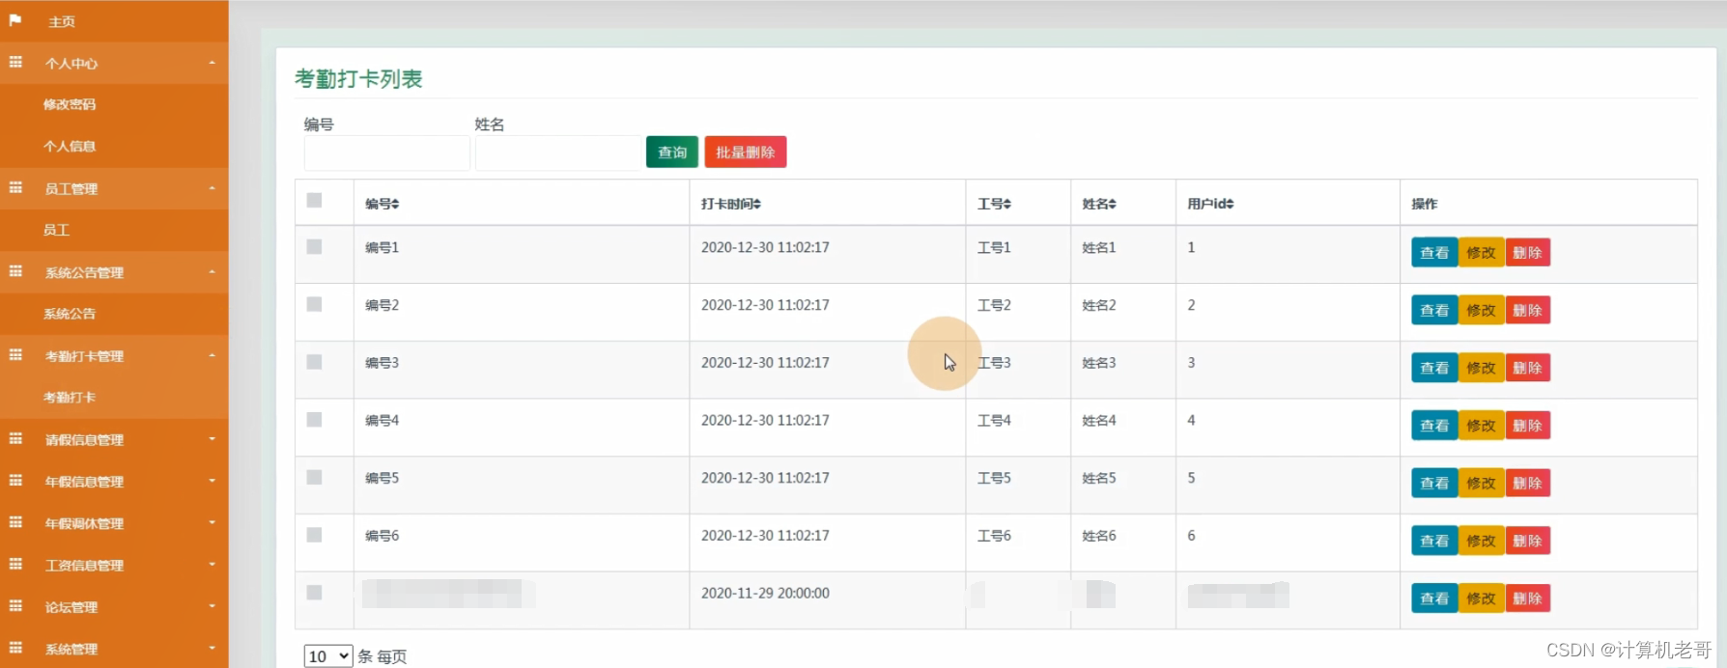Click 查看 button for 编号1 row
The image size is (1727, 668).
tap(1434, 253)
